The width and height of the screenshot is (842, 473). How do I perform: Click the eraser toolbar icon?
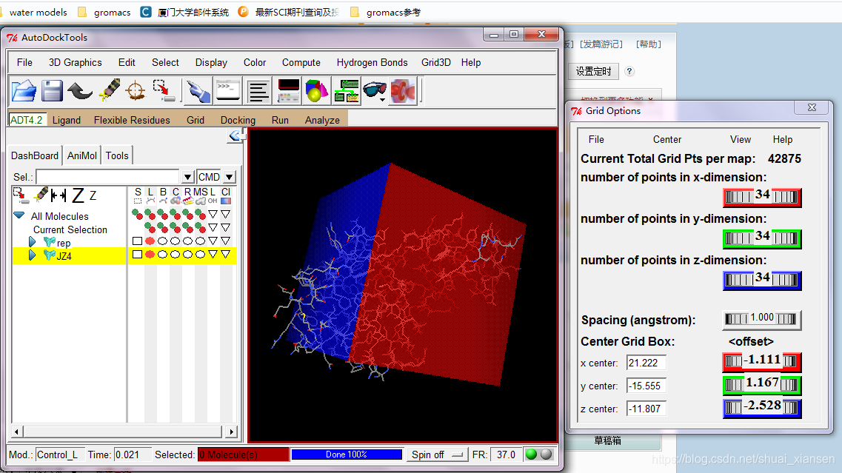click(x=110, y=90)
